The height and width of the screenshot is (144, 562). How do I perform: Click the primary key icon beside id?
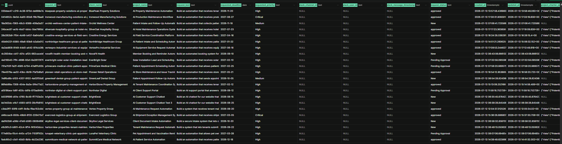click(x=3, y=5)
